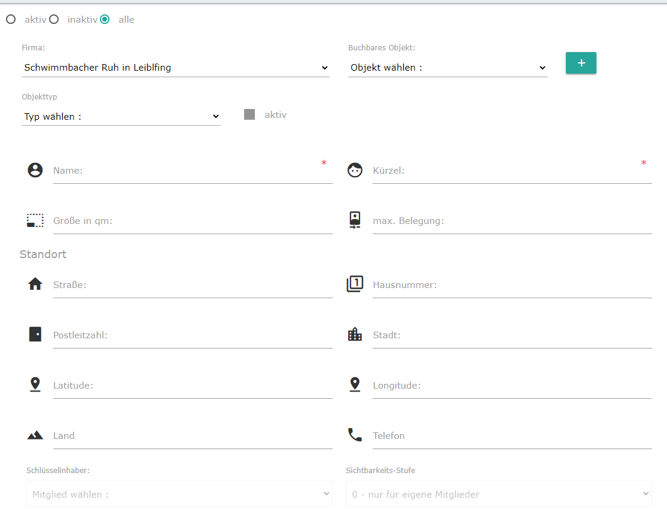
Task: Click the house icon next to Straße
Action: (x=35, y=284)
